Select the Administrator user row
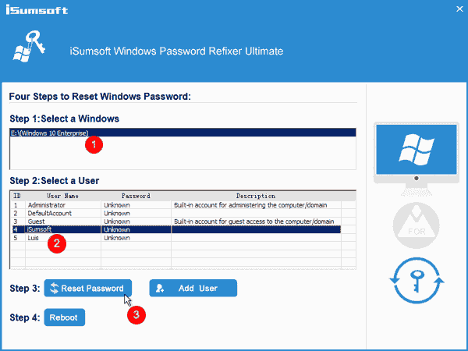Image resolution: width=468 pixels, height=351 pixels. click(176, 205)
